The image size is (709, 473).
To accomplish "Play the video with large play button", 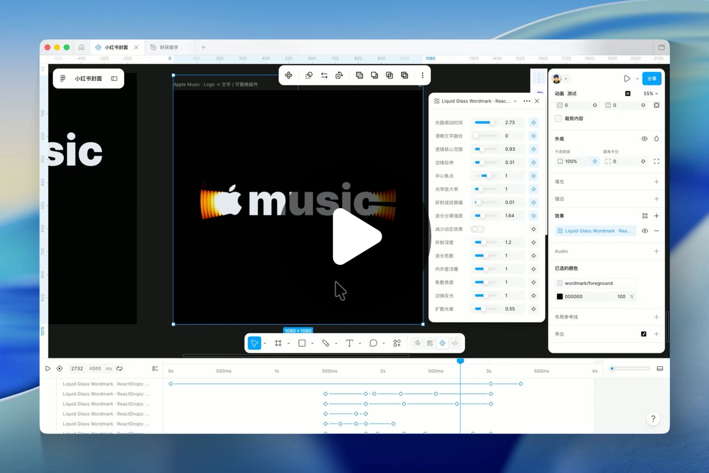I will point(356,236).
